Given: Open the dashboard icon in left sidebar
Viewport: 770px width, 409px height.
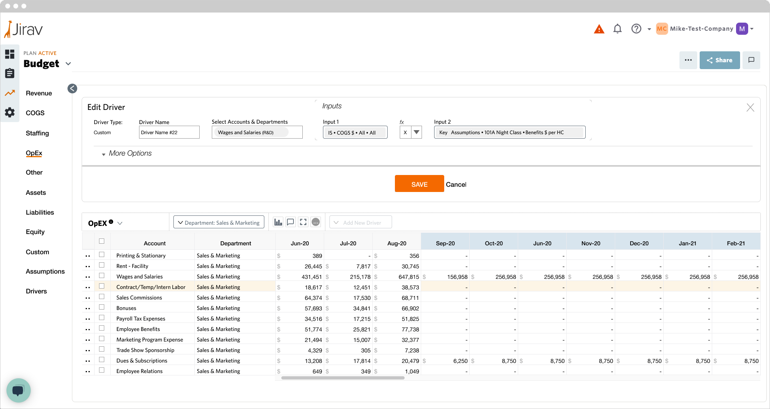Looking at the screenshot, I should pos(10,54).
